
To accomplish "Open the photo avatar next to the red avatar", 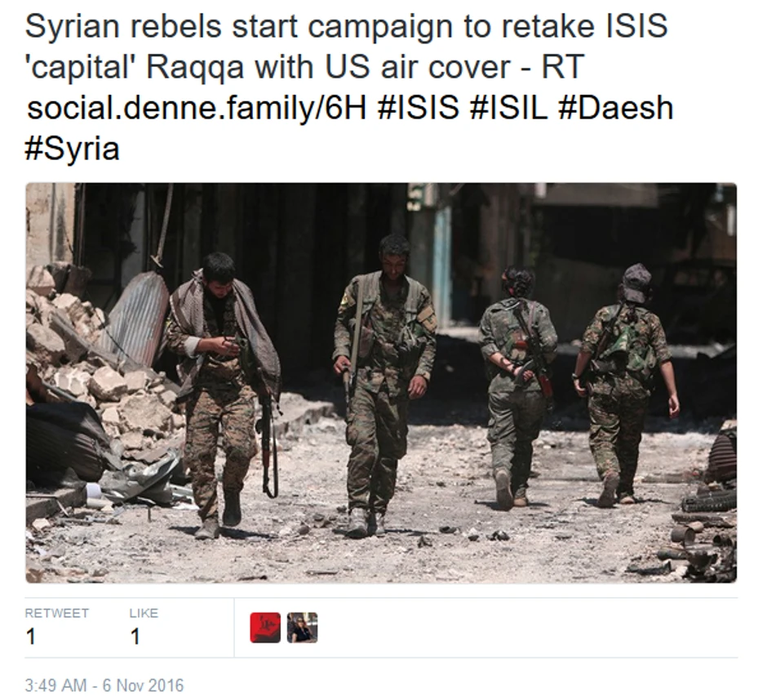I will [302, 627].
